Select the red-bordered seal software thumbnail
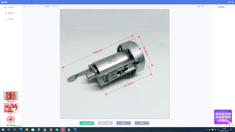This screenshot has width=235, height=132. 11,108
